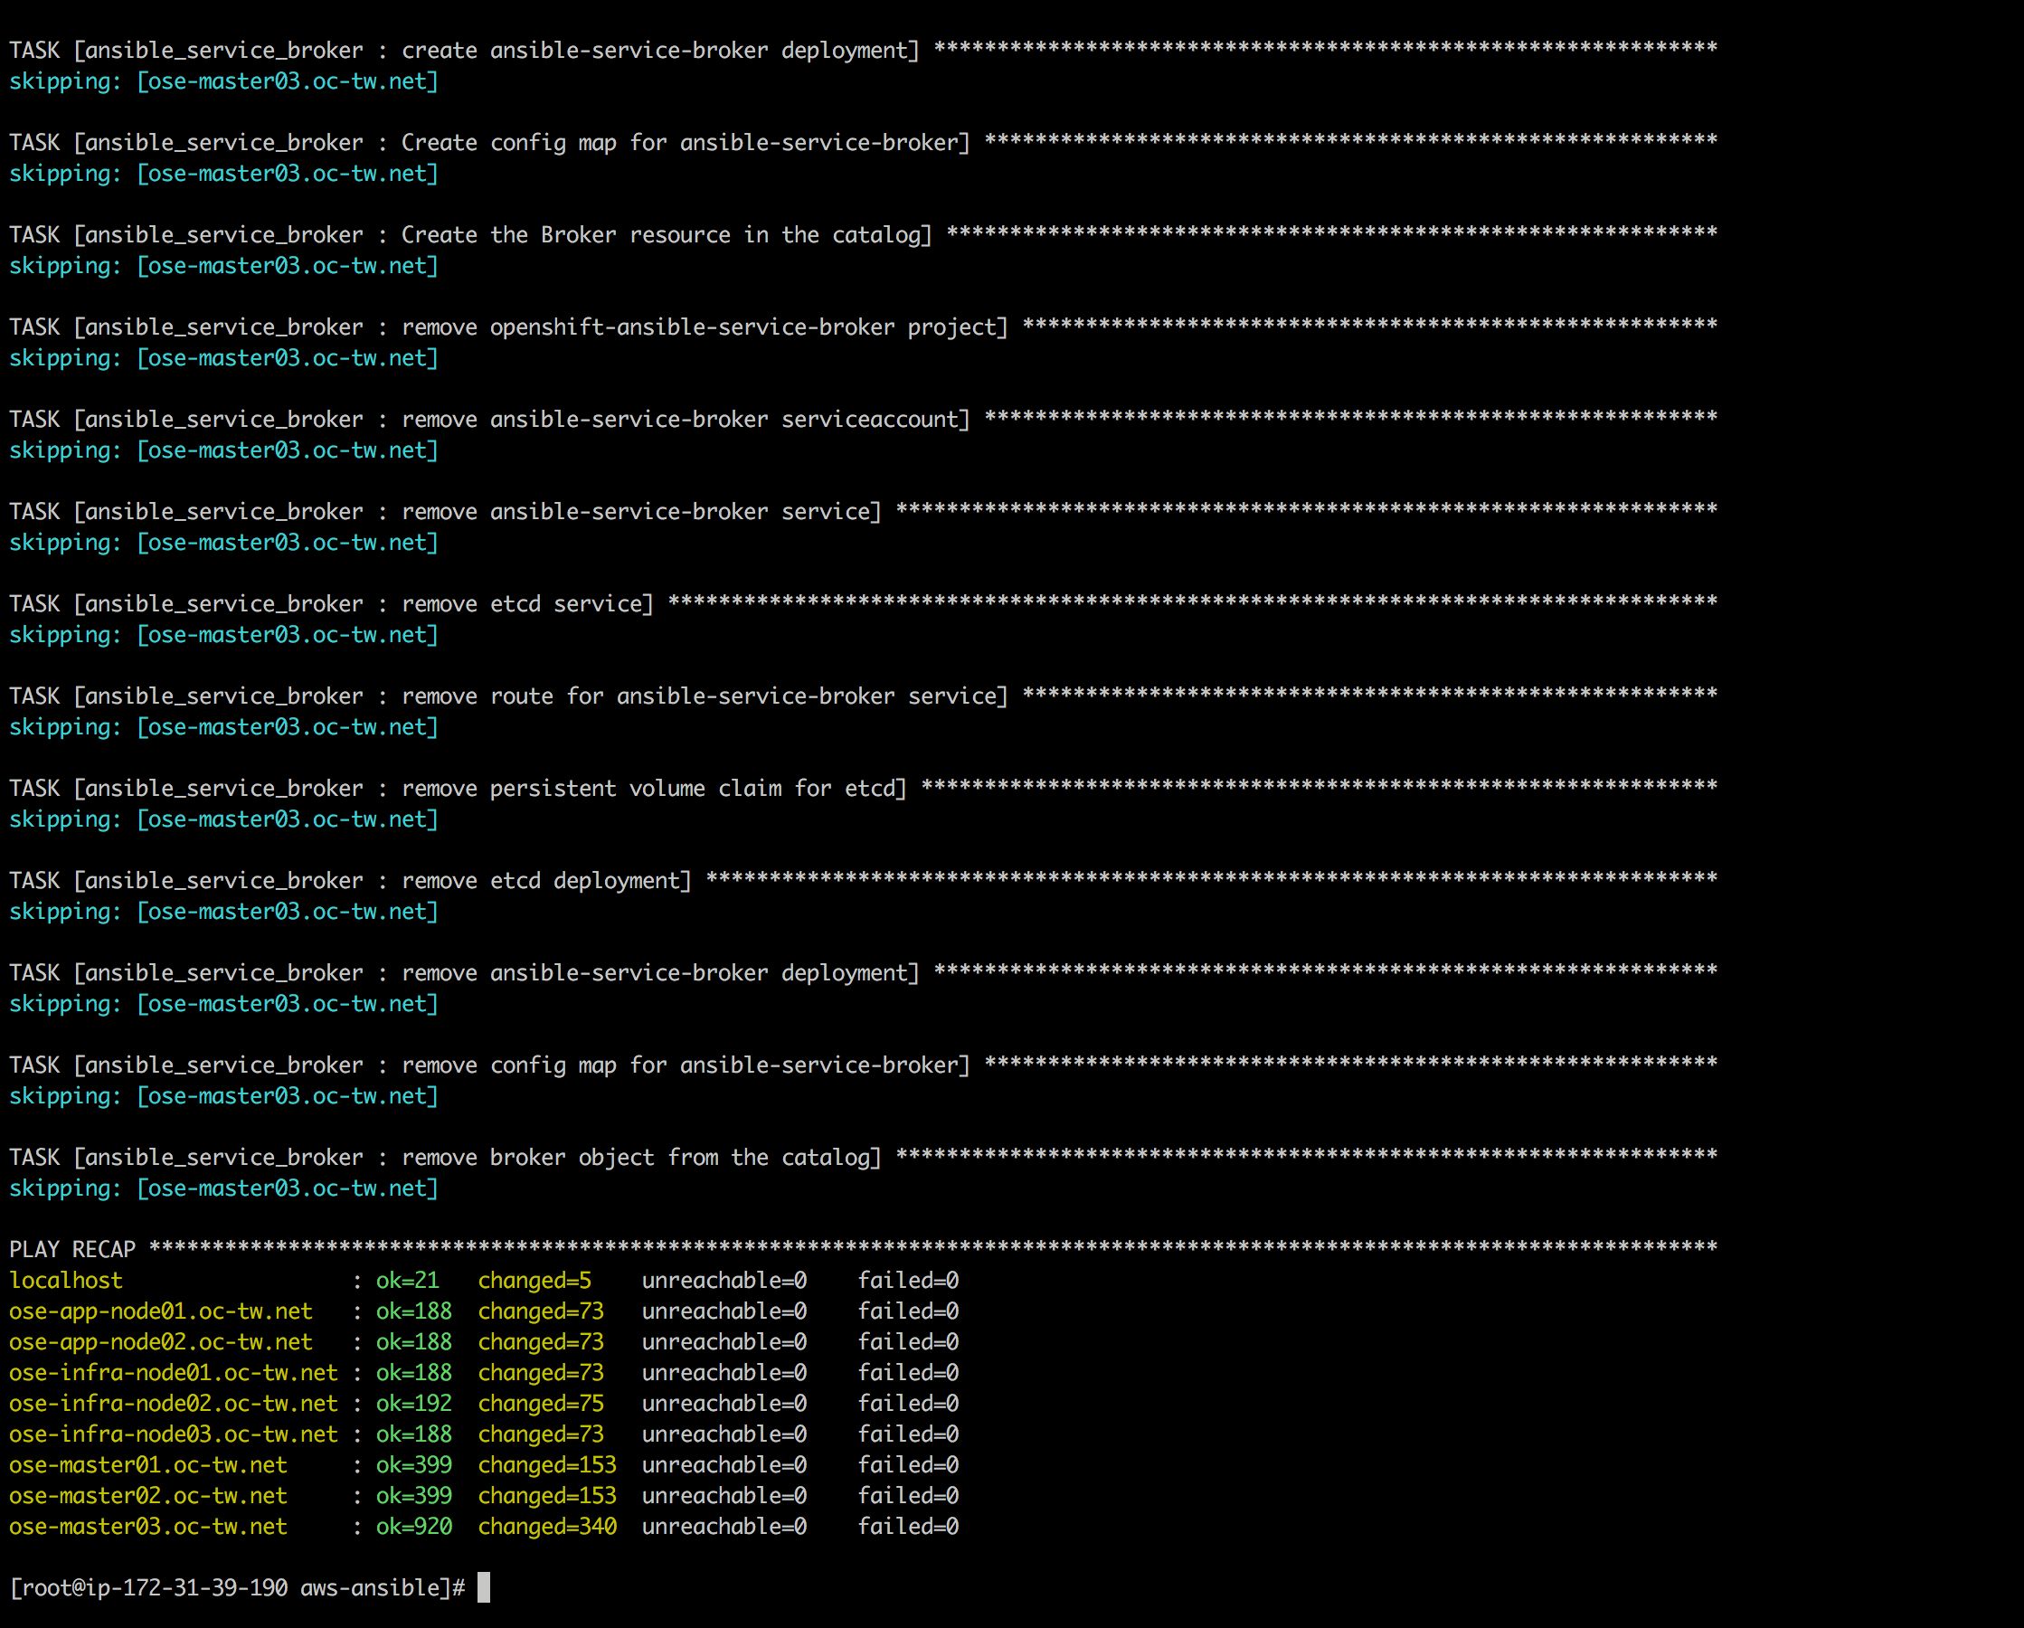Click the 'remove ansible-service-broker service' task line
The height and width of the screenshot is (1628, 2024).
[x=864, y=511]
